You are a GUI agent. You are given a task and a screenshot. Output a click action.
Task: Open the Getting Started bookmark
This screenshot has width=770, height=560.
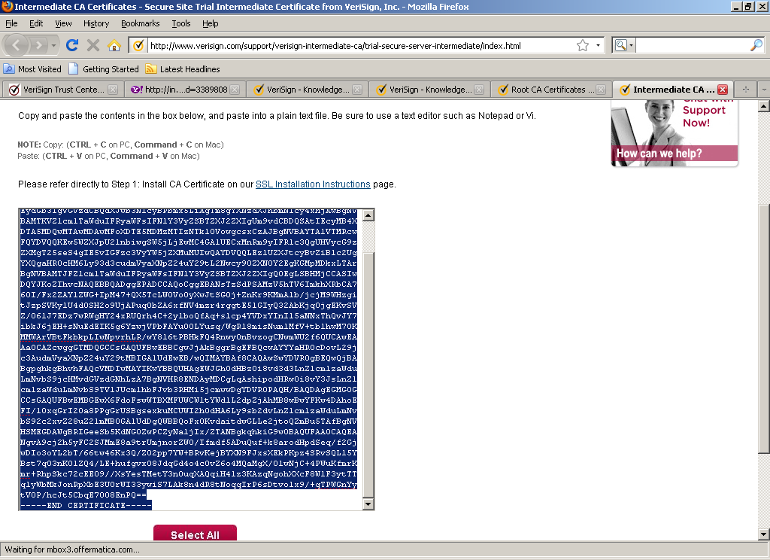pyautogui.click(x=104, y=68)
